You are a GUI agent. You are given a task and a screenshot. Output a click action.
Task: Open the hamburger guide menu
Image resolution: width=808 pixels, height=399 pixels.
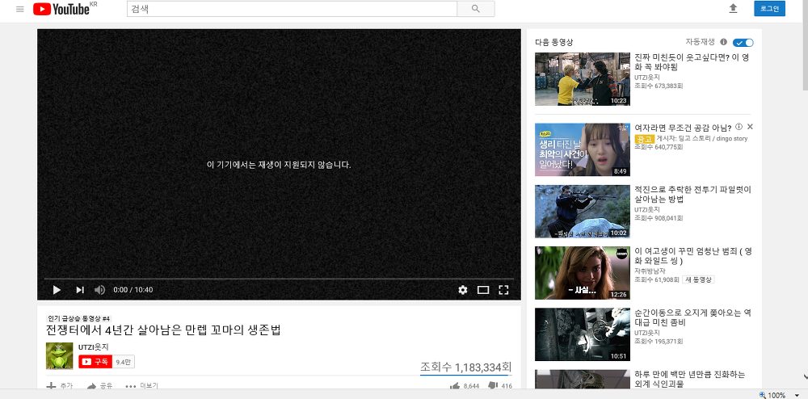(20, 9)
